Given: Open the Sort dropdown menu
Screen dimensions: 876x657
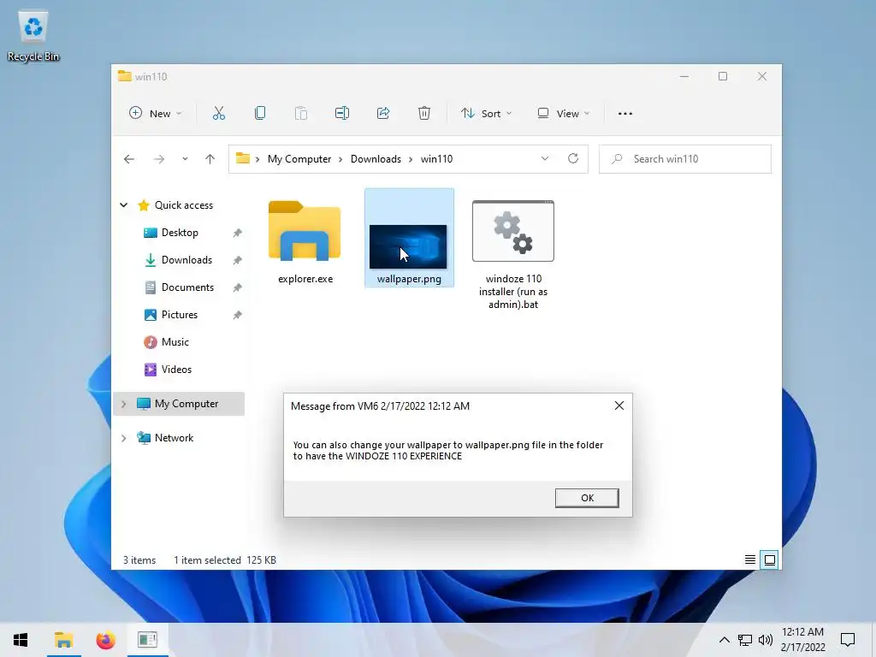Looking at the screenshot, I should pos(486,114).
